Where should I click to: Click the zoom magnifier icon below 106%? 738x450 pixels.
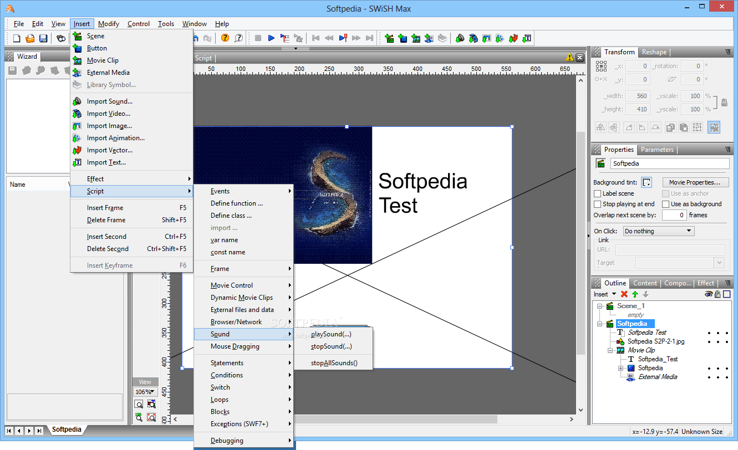[x=139, y=405]
